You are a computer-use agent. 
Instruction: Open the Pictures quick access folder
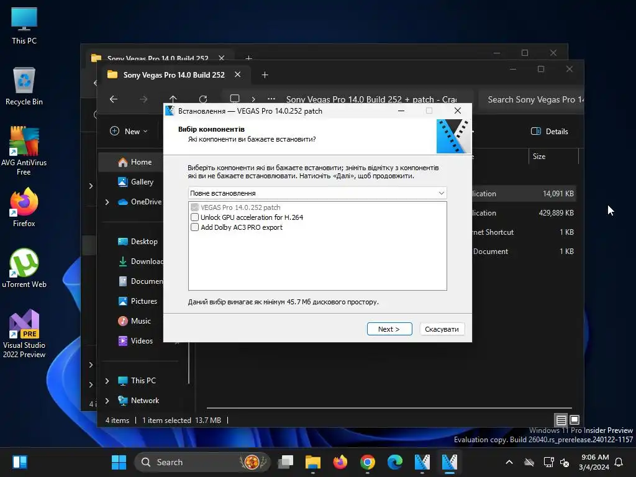click(x=137, y=301)
